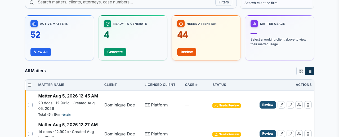Click the Actions column header

click(x=304, y=85)
